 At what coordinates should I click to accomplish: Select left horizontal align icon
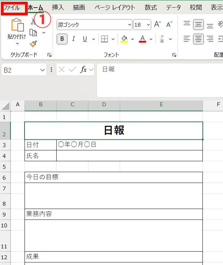pyautogui.click(x=187, y=39)
